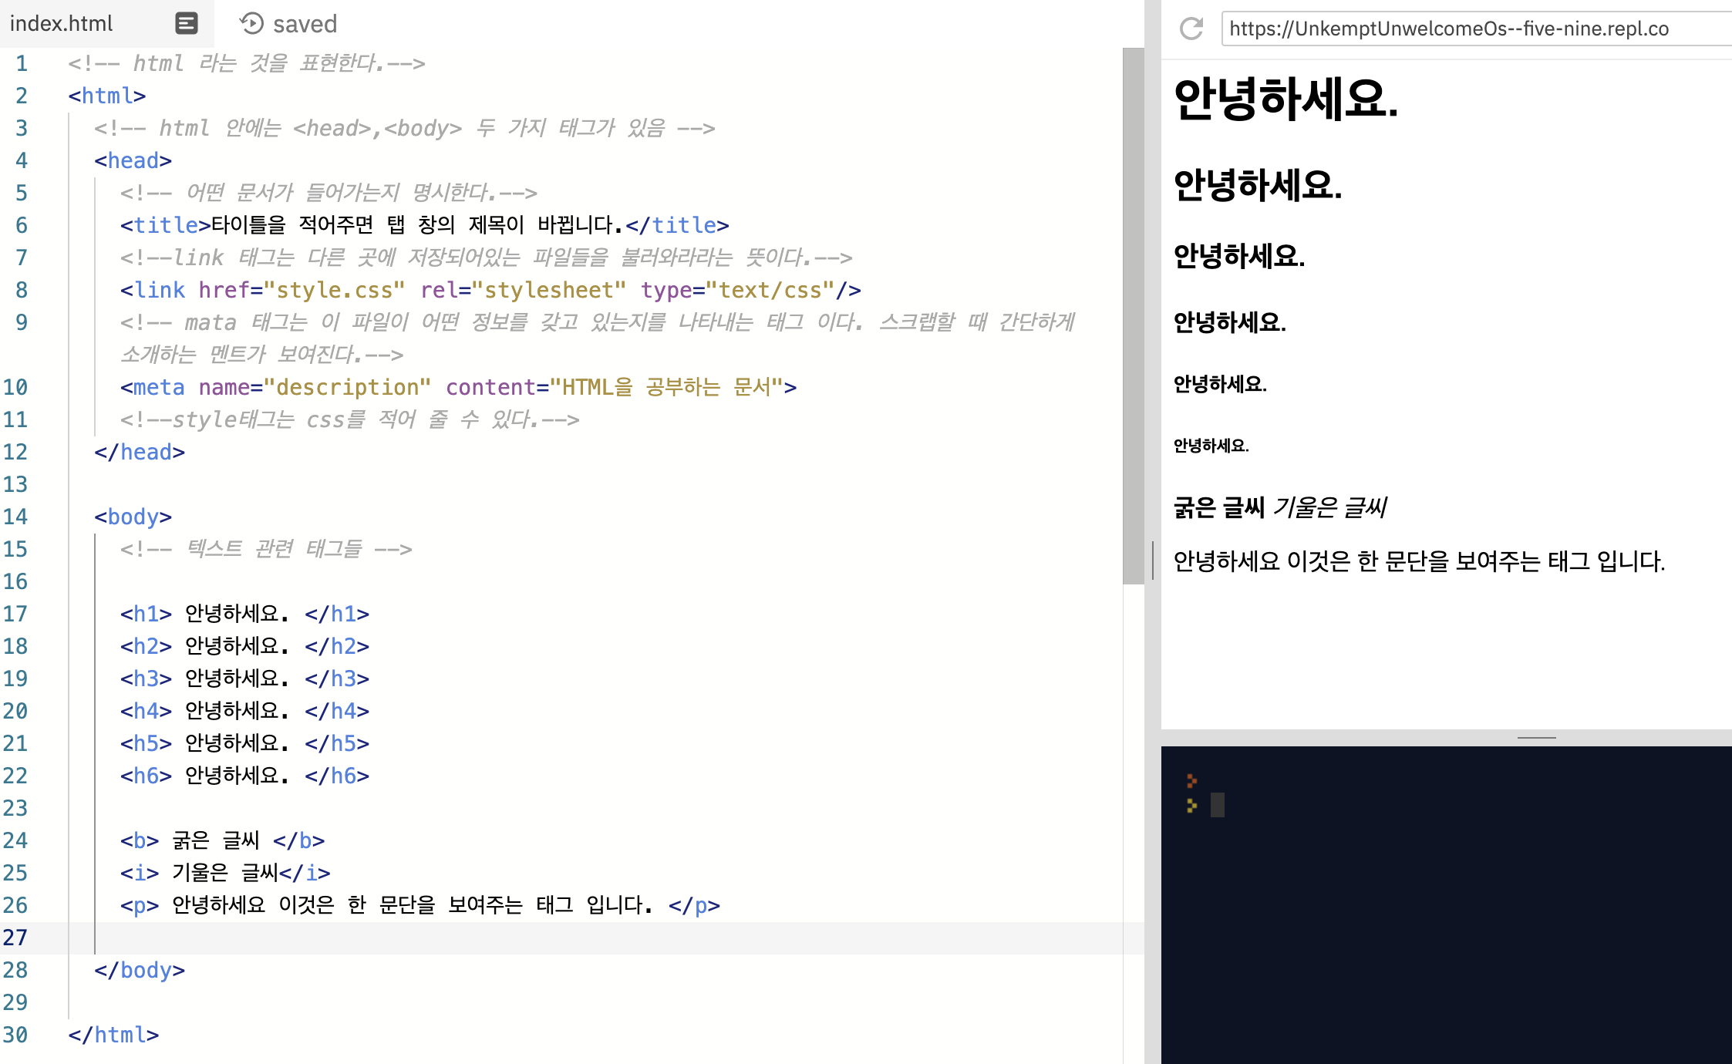Grab the horizontal divider handle above the console
Viewport: 1732px width, 1064px height.
(x=1536, y=738)
